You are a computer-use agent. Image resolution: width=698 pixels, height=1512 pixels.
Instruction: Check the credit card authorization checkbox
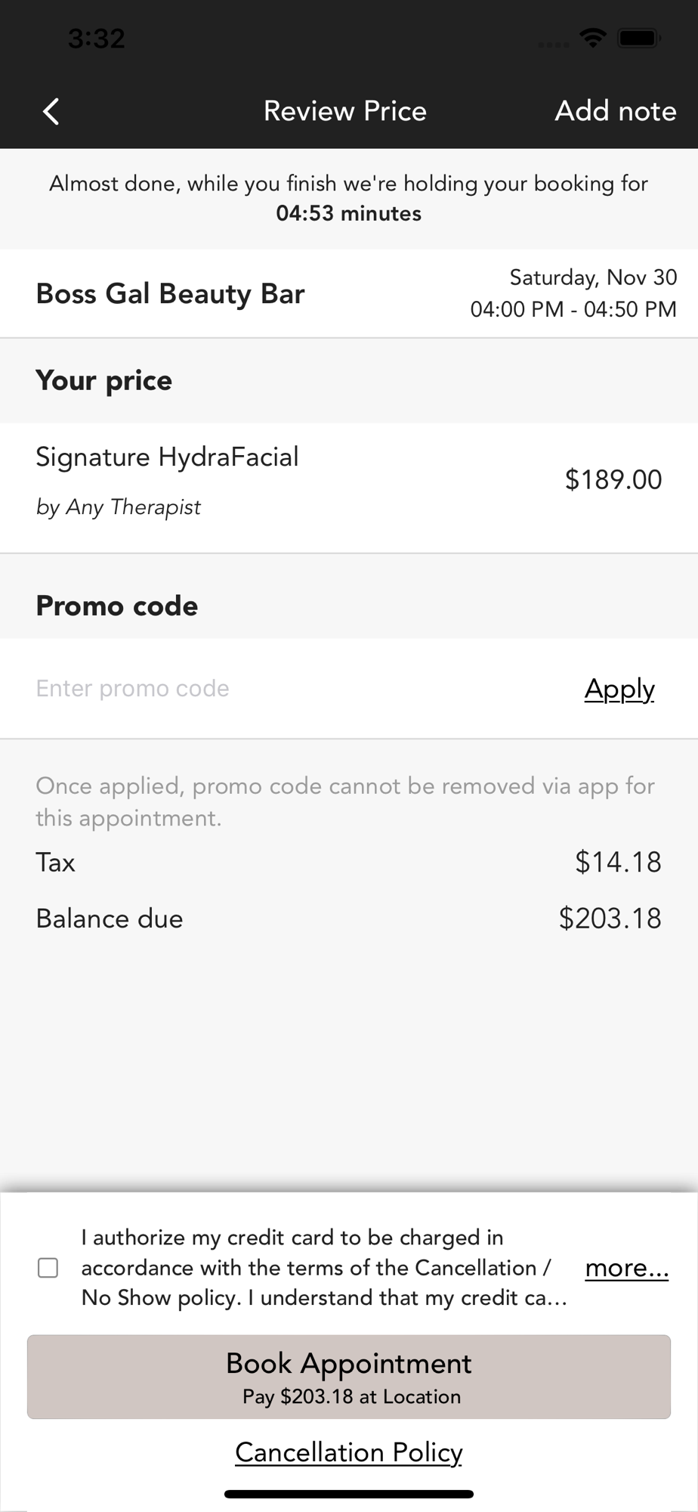[x=48, y=1268]
